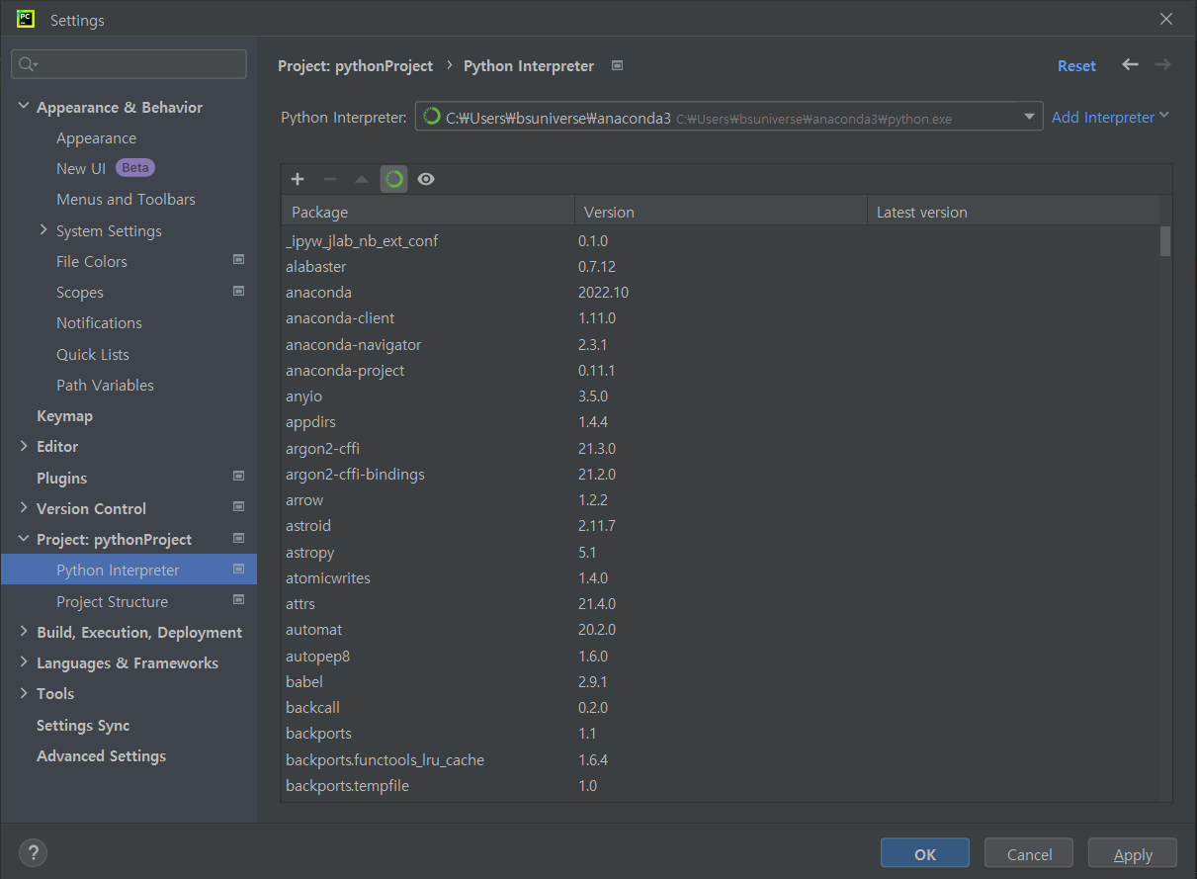Select Quick Lists item
The image size is (1197, 879).
click(x=93, y=354)
